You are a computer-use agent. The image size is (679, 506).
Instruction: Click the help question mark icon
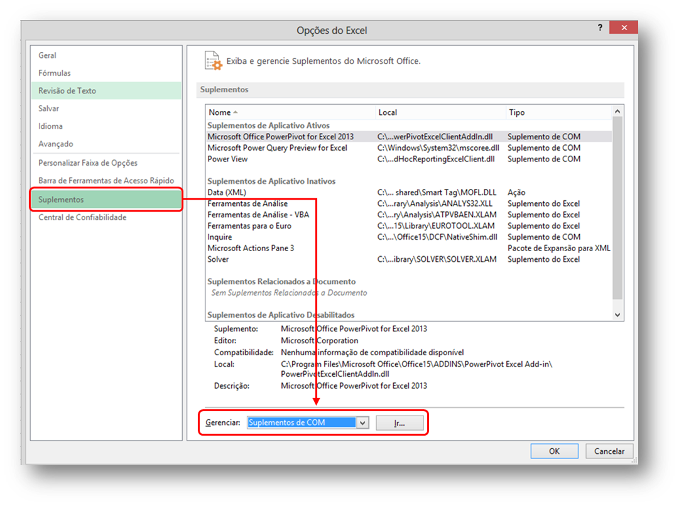click(600, 28)
